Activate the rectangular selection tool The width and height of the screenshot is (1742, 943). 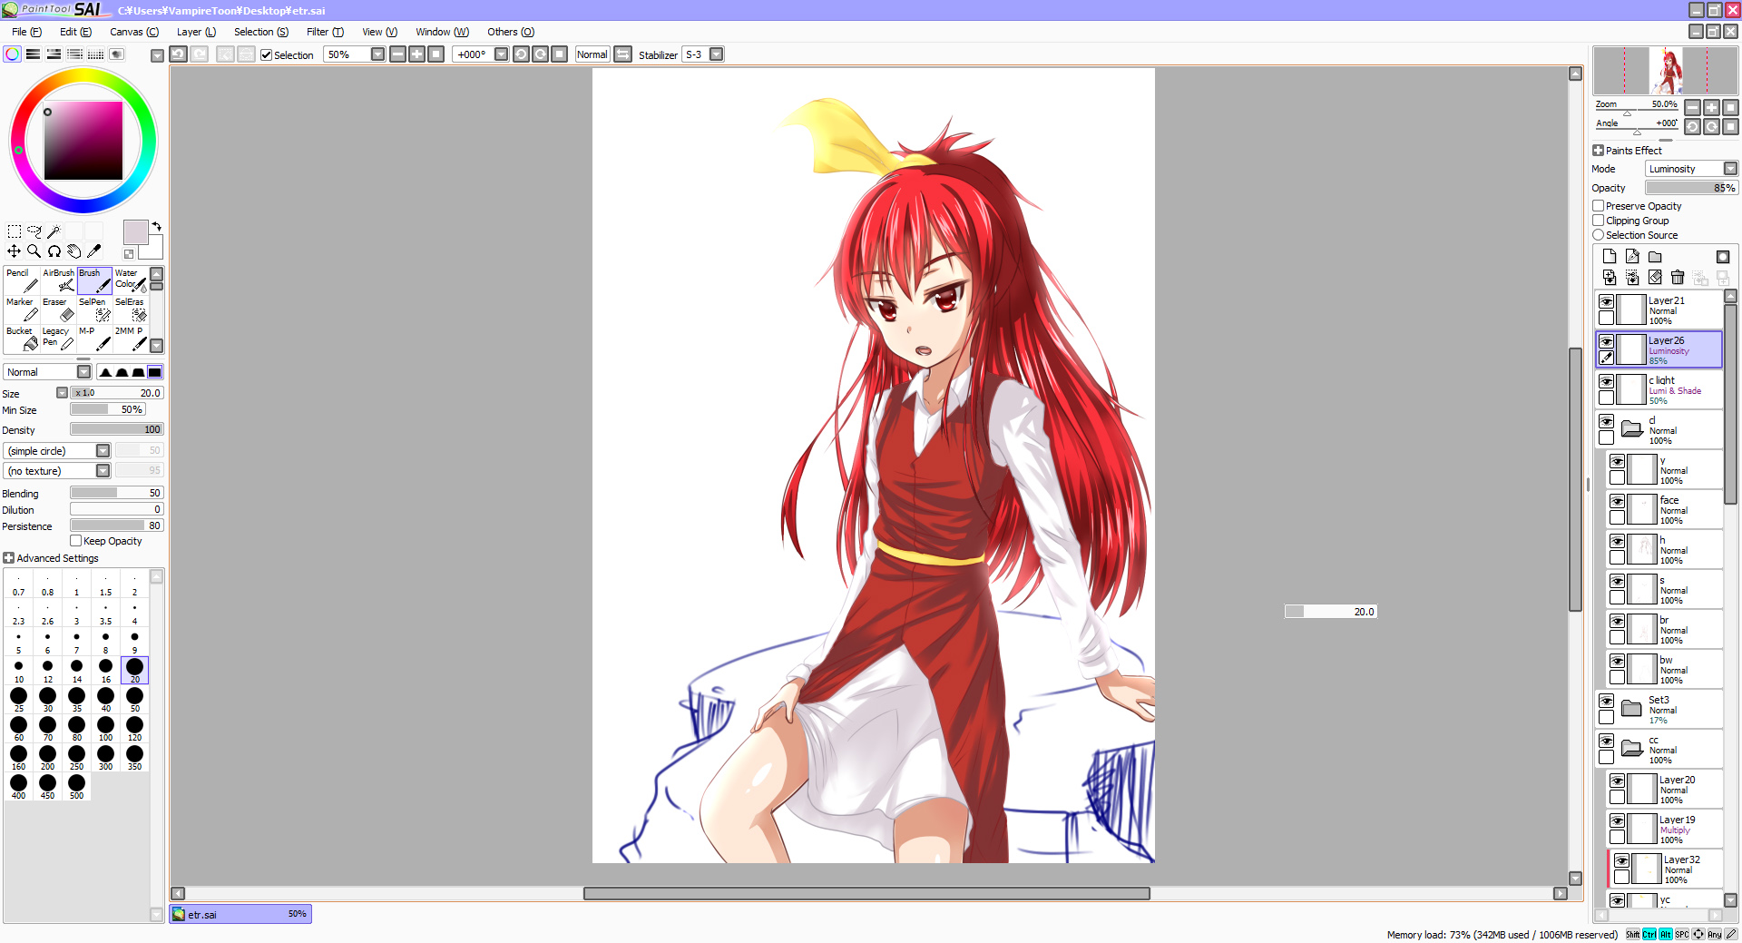click(15, 231)
